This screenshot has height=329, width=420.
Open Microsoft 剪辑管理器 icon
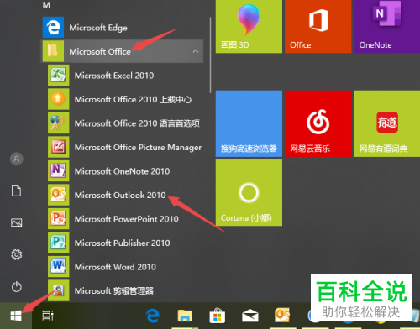[59, 290]
